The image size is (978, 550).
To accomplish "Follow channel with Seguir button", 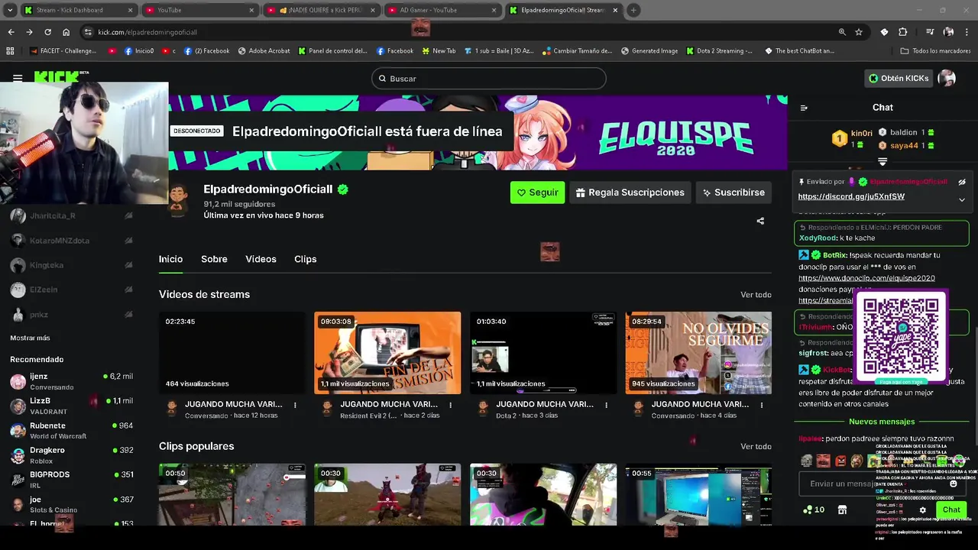I will (x=537, y=192).
